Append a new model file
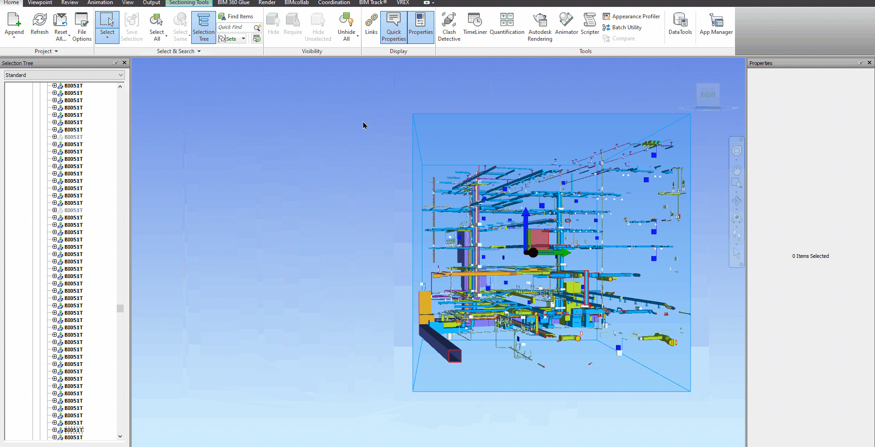The width and height of the screenshot is (875, 447). [14, 23]
